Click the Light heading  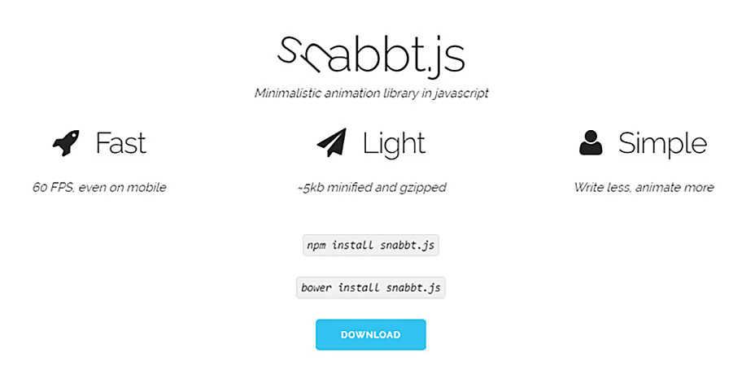coord(394,144)
